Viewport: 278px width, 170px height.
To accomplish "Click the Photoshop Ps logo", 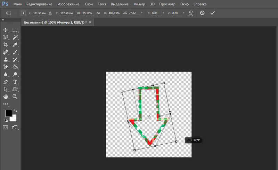I will tap(5, 4).
